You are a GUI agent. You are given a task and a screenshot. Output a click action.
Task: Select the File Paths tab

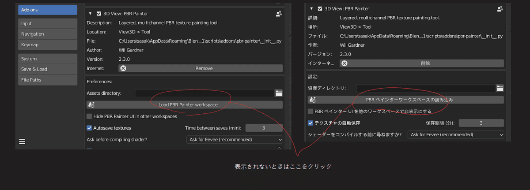point(48,80)
